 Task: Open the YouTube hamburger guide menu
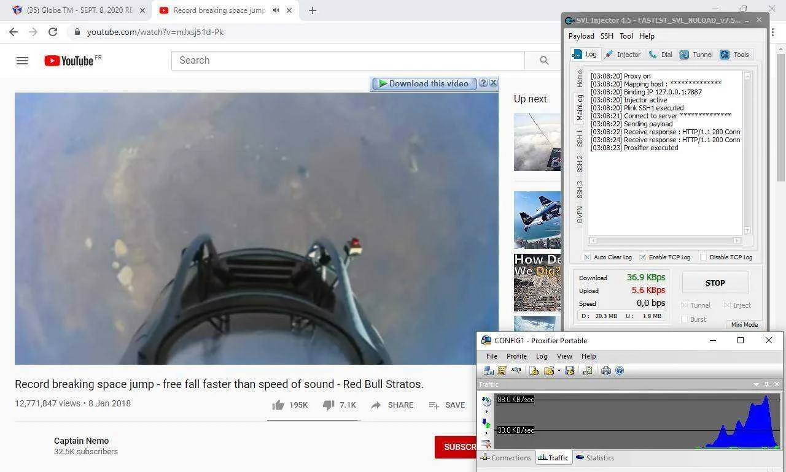pos(22,61)
